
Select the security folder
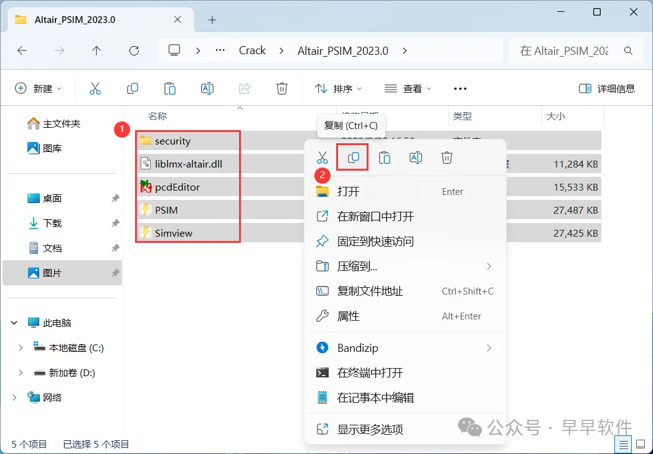165,141
